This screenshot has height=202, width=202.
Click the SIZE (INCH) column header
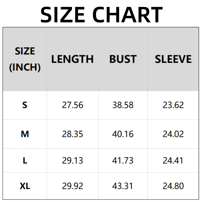25,59
